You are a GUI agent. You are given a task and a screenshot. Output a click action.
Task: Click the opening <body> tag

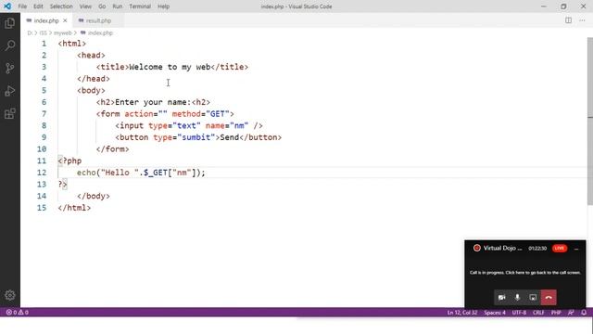click(x=91, y=91)
